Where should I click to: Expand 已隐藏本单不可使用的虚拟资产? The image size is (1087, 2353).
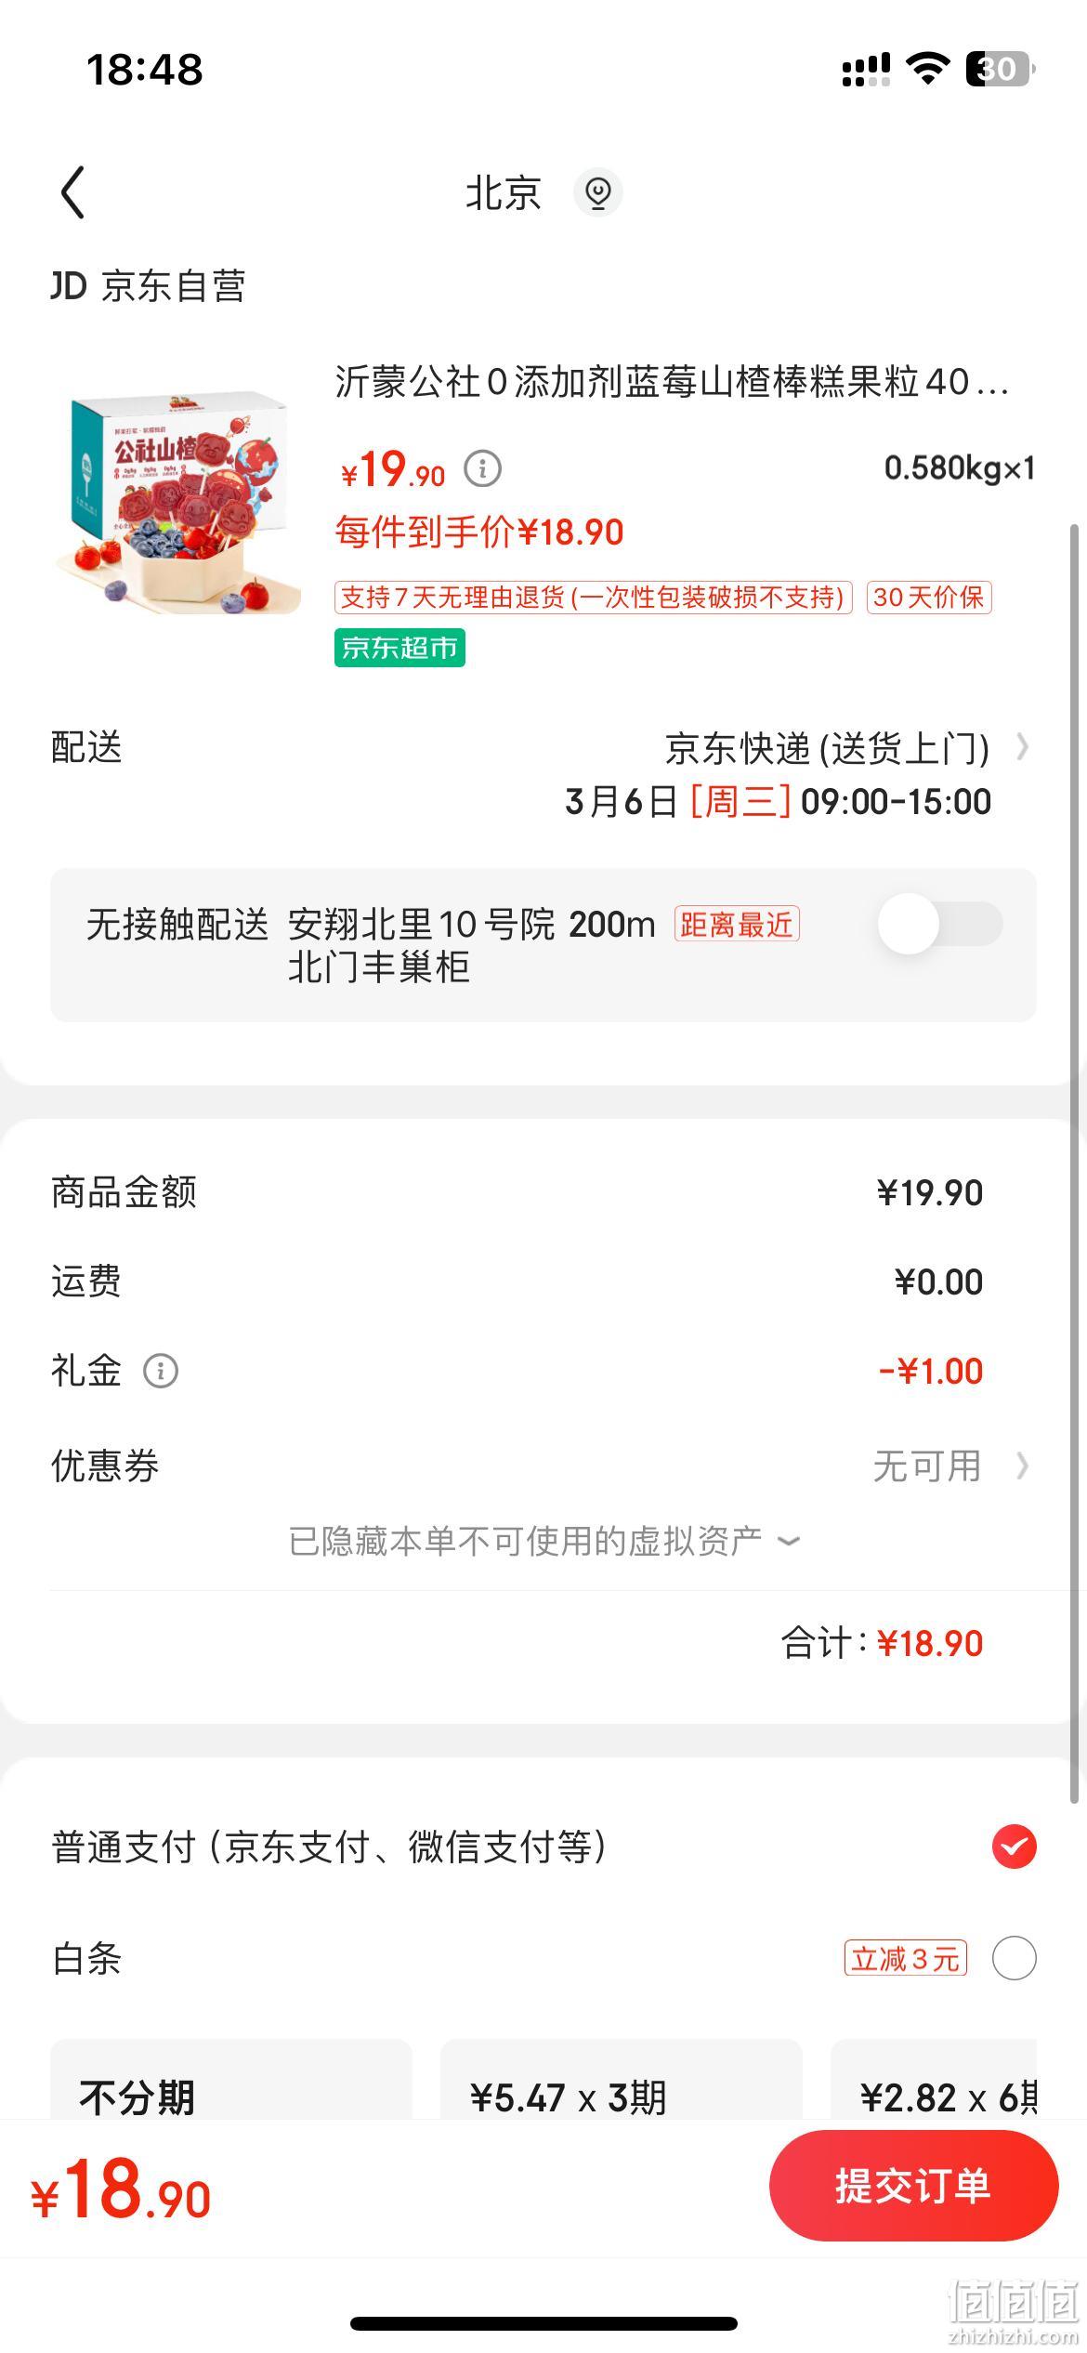tap(544, 1541)
